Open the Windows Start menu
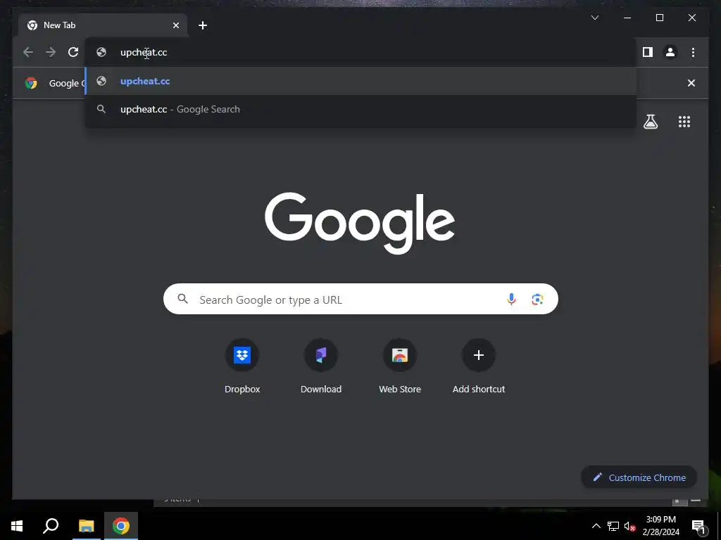Viewport: 721px width, 540px height. (x=17, y=526)
